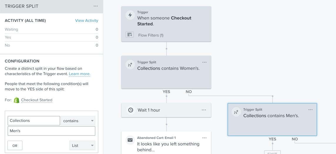Open the Abandoned Cart Email 1 options menu

click(204, 138)
